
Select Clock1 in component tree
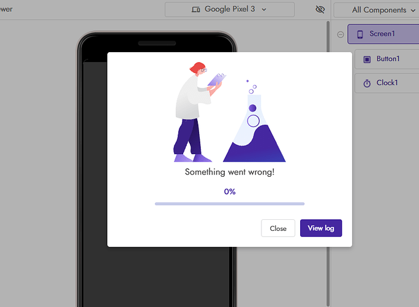387,83
